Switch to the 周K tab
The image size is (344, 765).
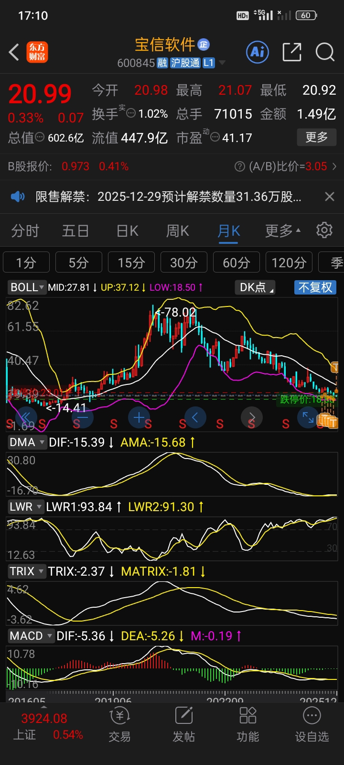click(x=177, y=231)
